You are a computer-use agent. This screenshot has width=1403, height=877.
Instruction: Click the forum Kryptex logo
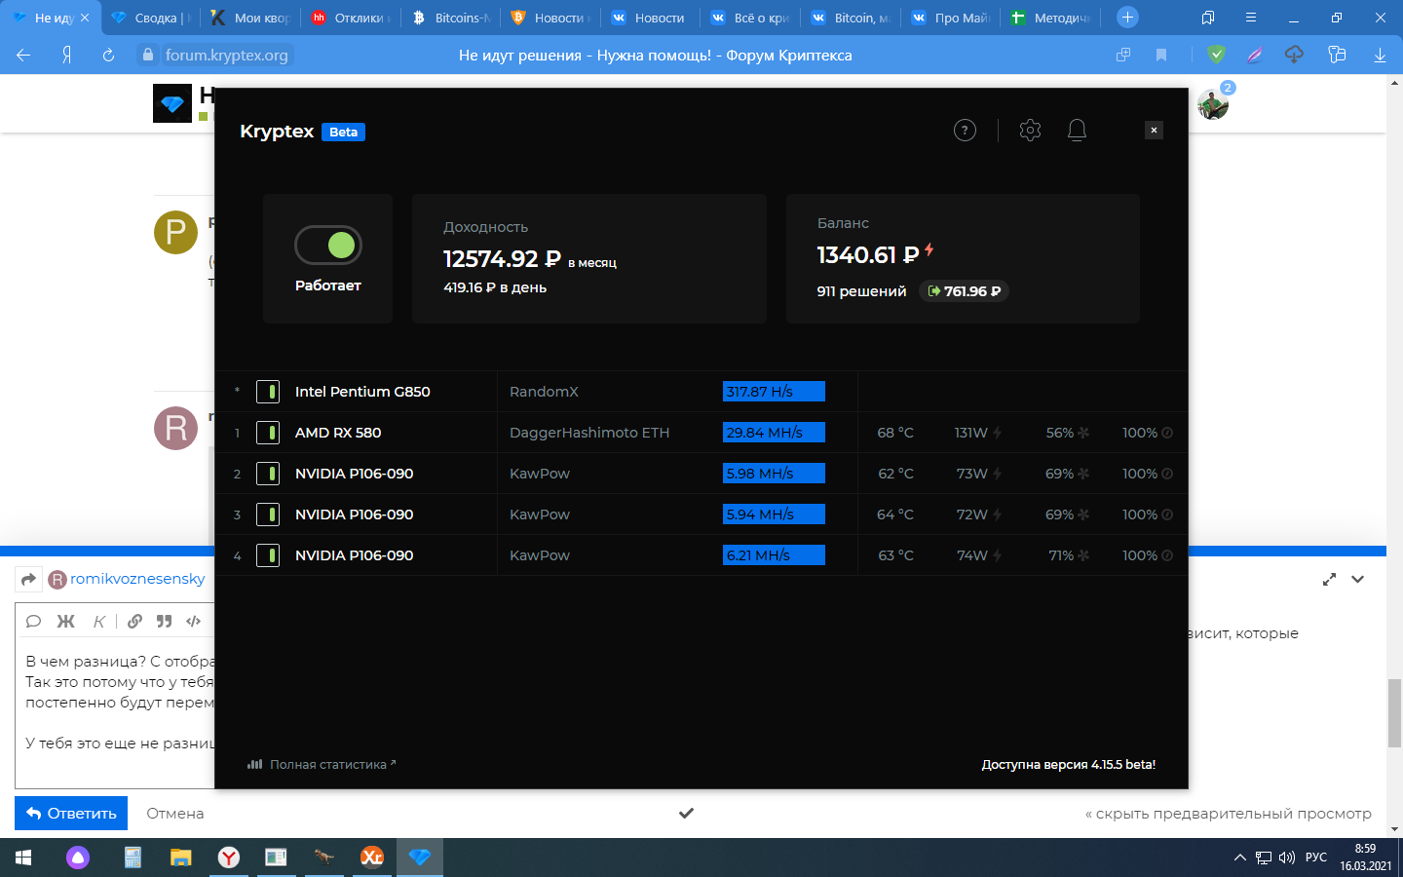[x=172, y=103]
